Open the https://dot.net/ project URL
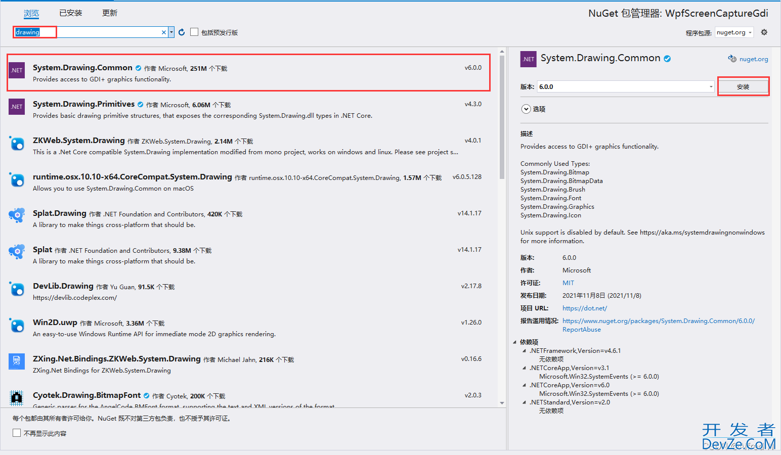Screen dimensions: 781x455 click(585, 308)
